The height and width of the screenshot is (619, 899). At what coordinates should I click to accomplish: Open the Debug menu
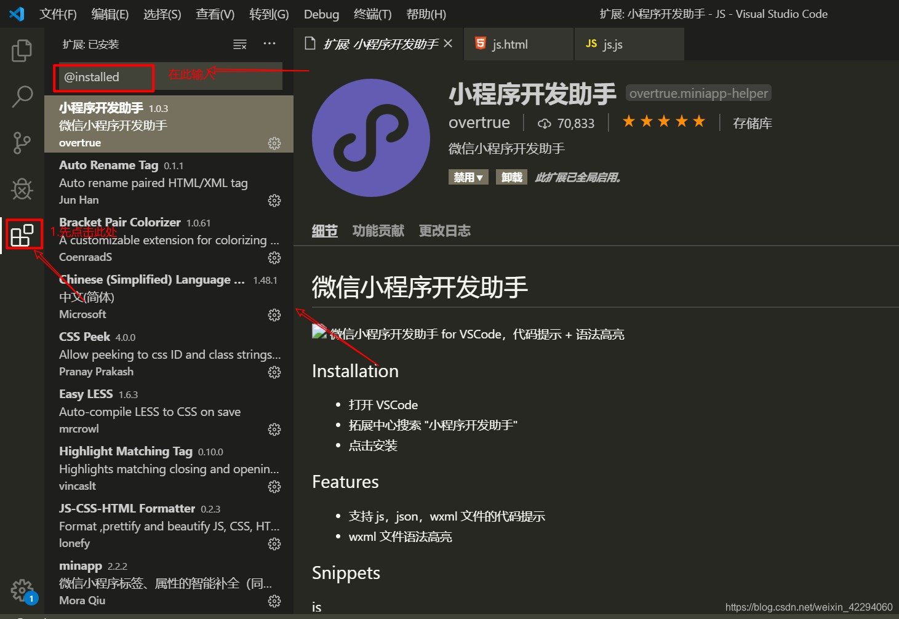click(321, 14)
